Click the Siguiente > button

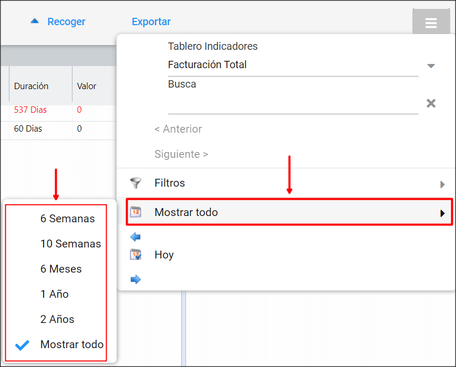[x=181, y=154]
